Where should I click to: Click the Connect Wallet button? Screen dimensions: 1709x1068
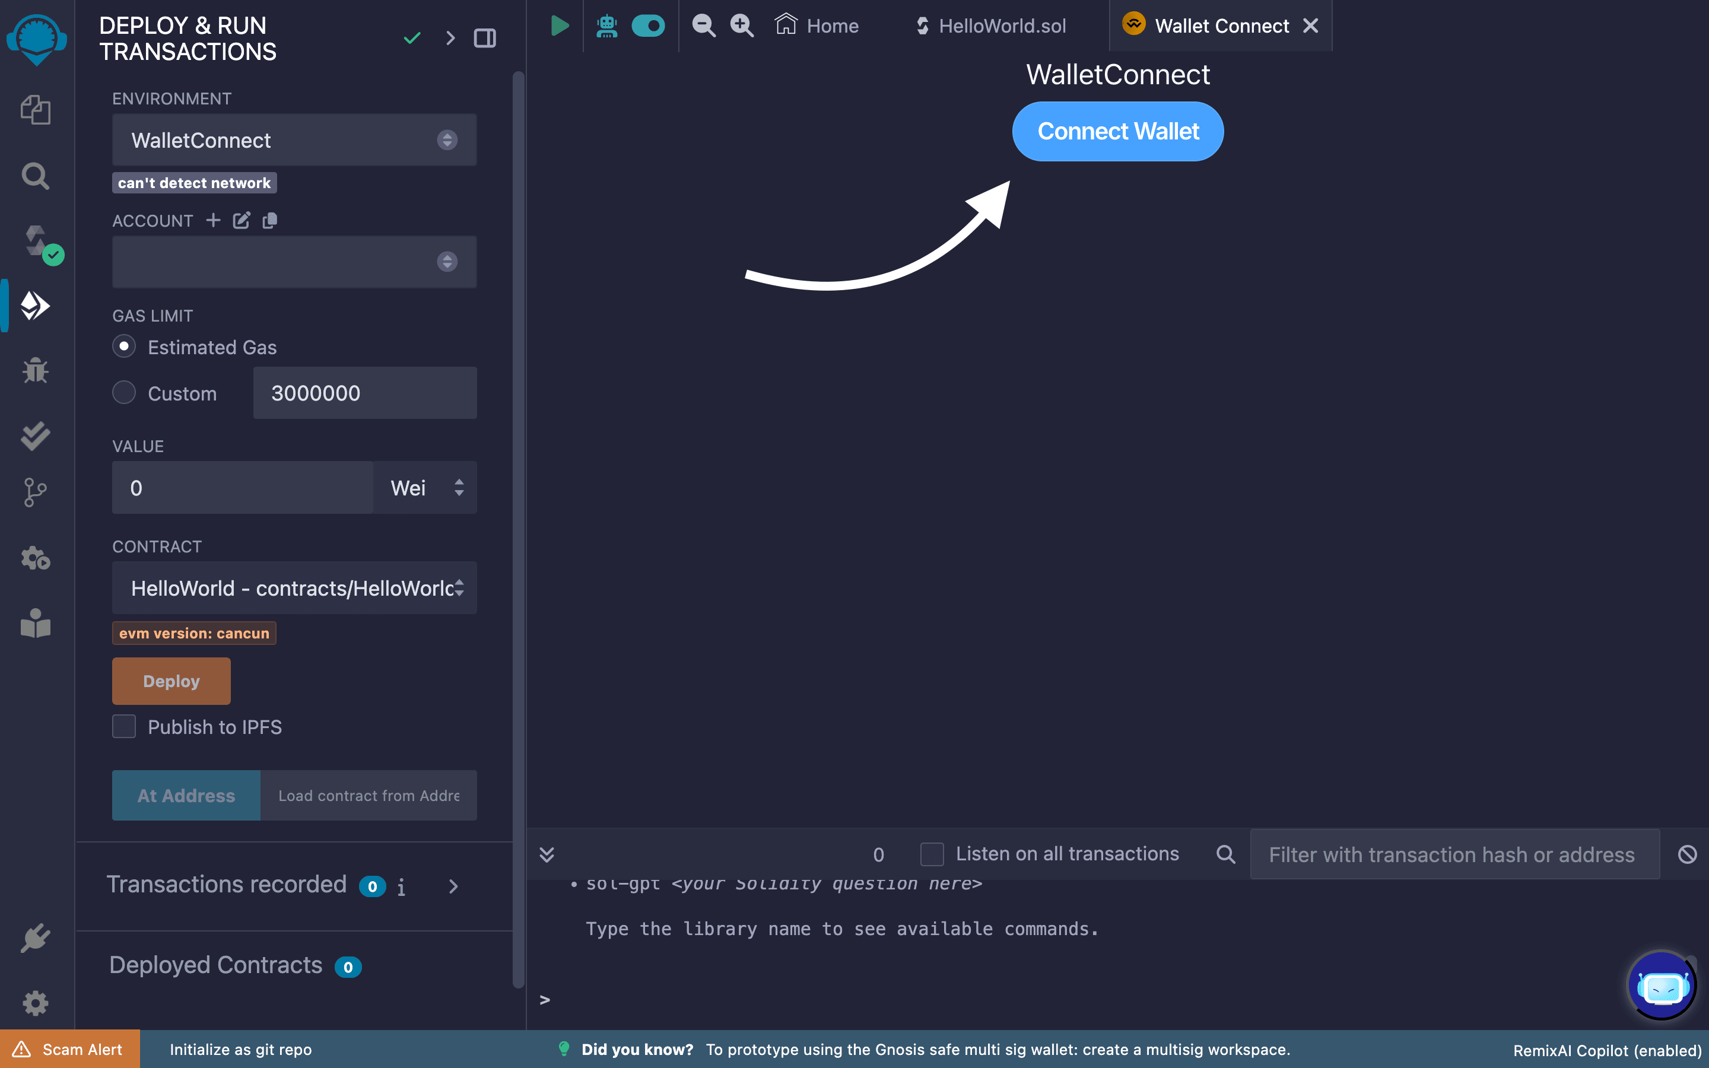tap(1117, 131)
